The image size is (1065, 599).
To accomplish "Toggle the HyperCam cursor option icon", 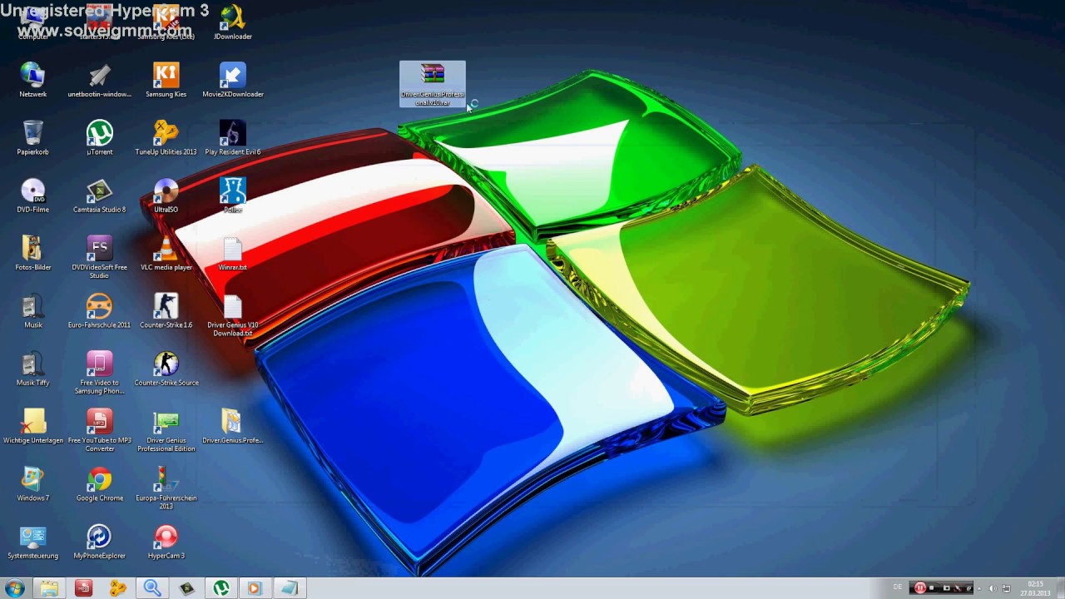I will tap(958, 588).
